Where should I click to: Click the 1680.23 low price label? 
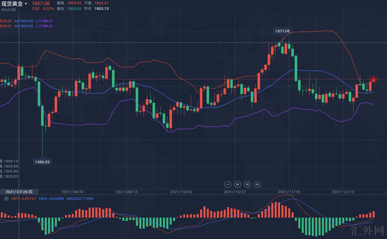pyautogui.click(x=42, y=162)
